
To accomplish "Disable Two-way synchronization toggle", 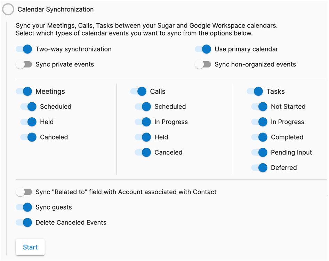I will (24, 49).
